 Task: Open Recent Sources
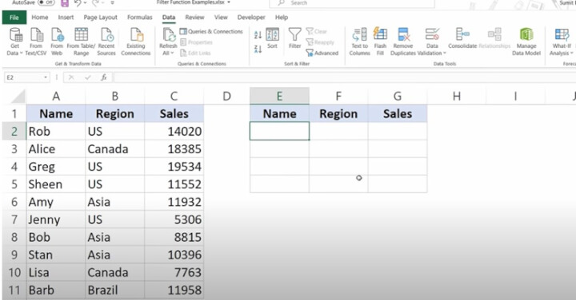(106, 41)
